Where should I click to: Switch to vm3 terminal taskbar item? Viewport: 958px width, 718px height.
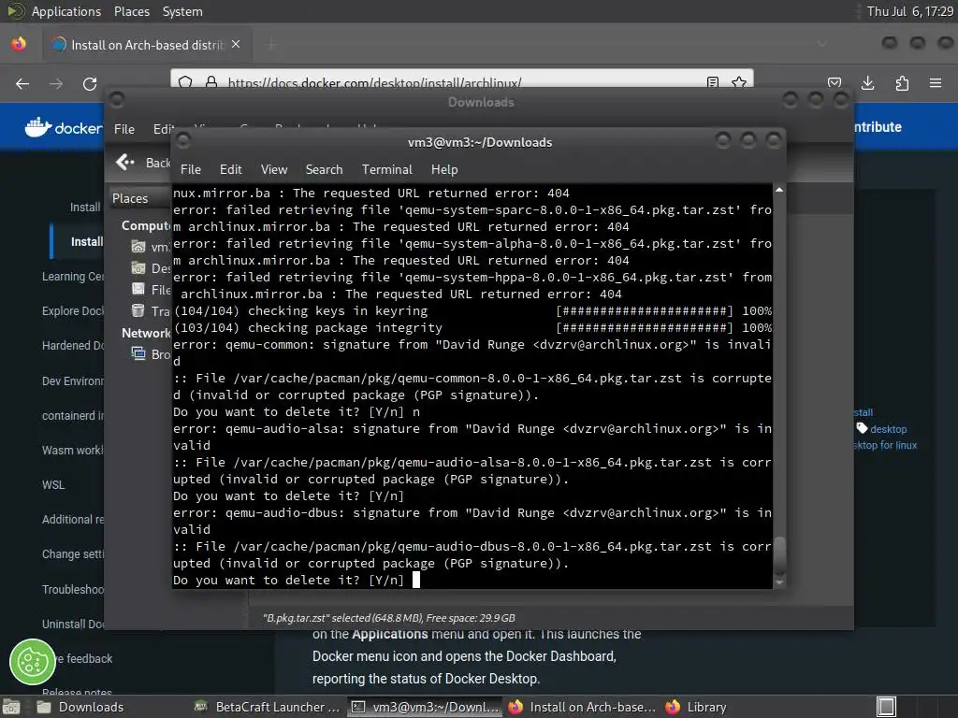(425, 707)
